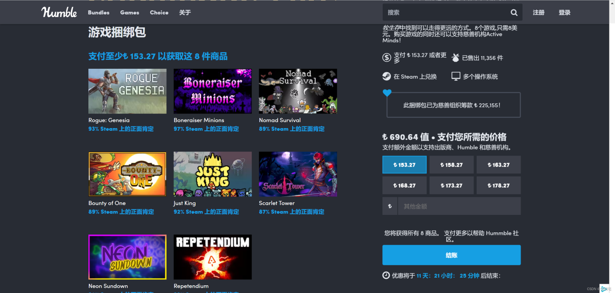Open the Humble logo homepage
Screen dimensions: 615x293
(x=59, y=12)
